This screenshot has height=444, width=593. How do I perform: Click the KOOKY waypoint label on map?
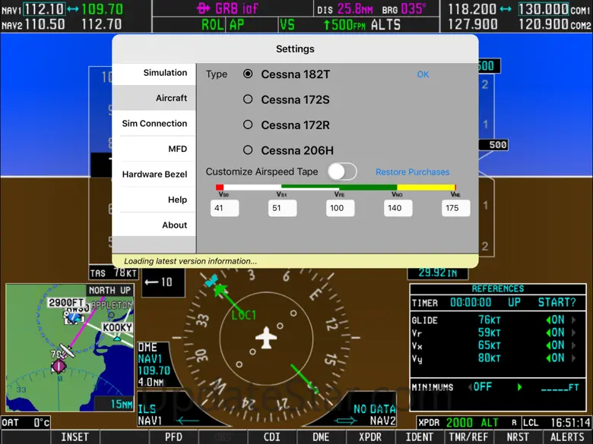point(117,327)
